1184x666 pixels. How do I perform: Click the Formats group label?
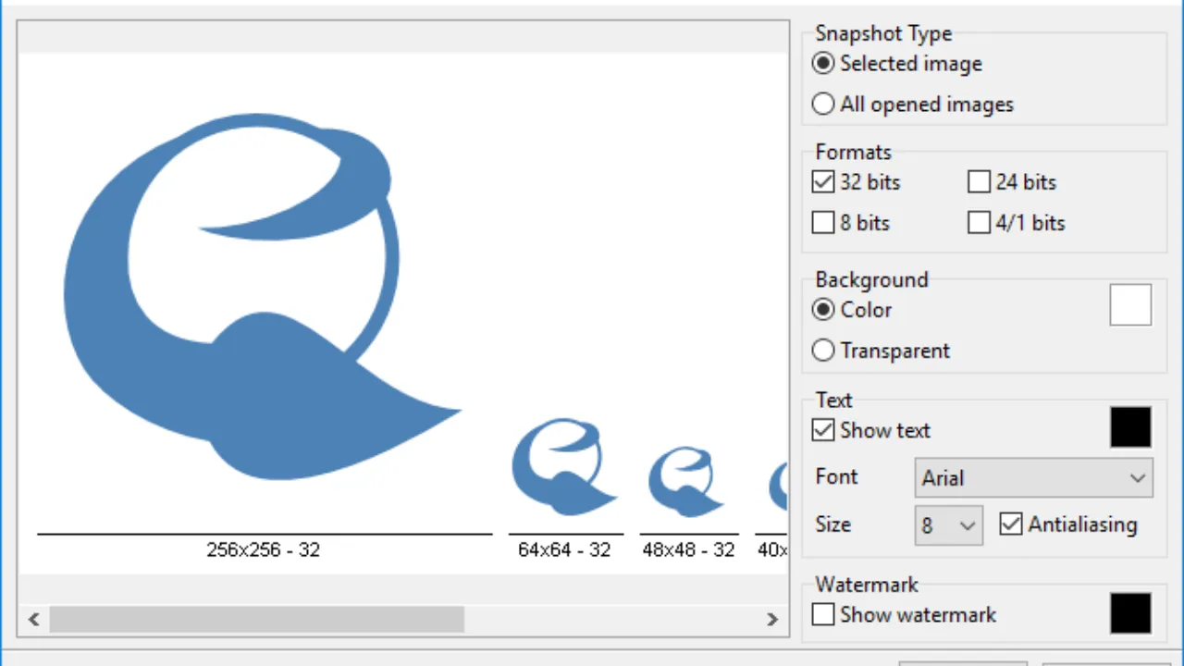[853, 153]
